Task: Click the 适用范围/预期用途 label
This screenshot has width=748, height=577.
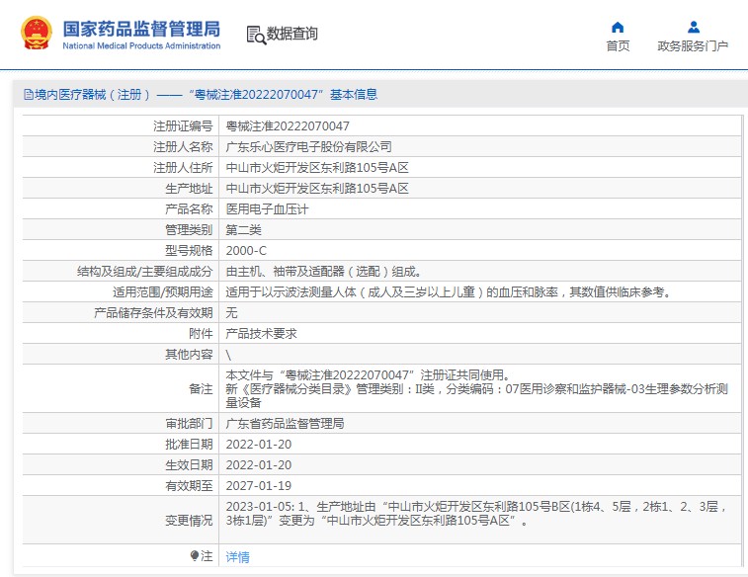Action: [163, 291]
